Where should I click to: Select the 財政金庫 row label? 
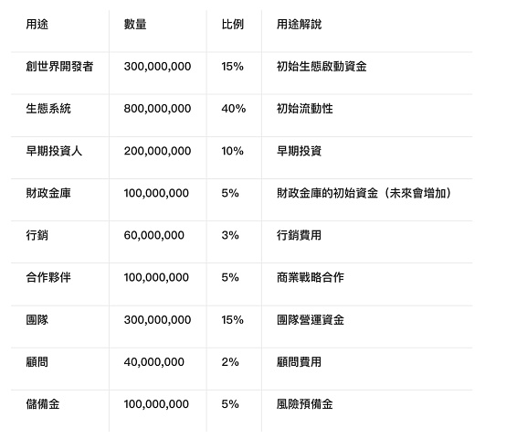48,193
